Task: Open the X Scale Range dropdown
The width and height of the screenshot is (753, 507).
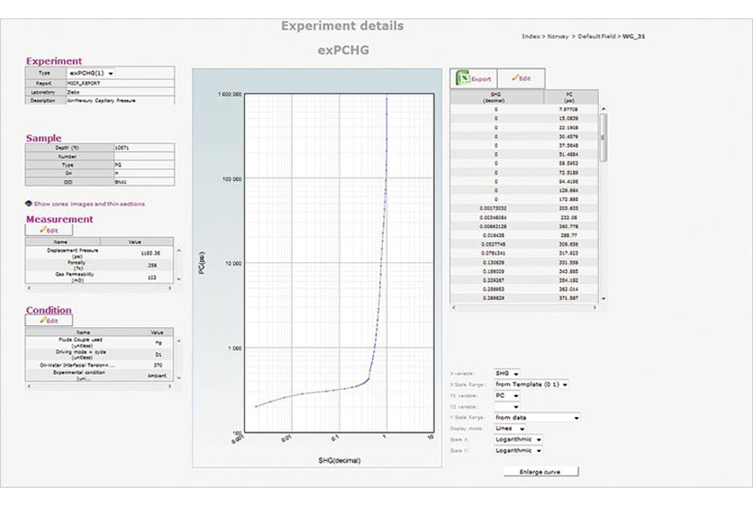Action: tap(531, 385)
